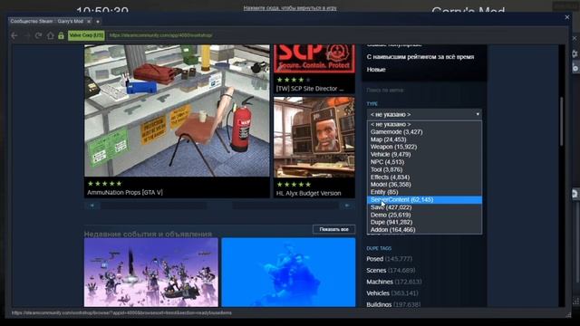
Task: Open the AmmuNation Props [GTA V] thumbnail
Action: pyautogui.click(x=177, y=110)
